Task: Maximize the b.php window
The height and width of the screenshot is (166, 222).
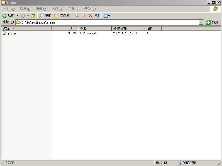Action: click(214, 3)
